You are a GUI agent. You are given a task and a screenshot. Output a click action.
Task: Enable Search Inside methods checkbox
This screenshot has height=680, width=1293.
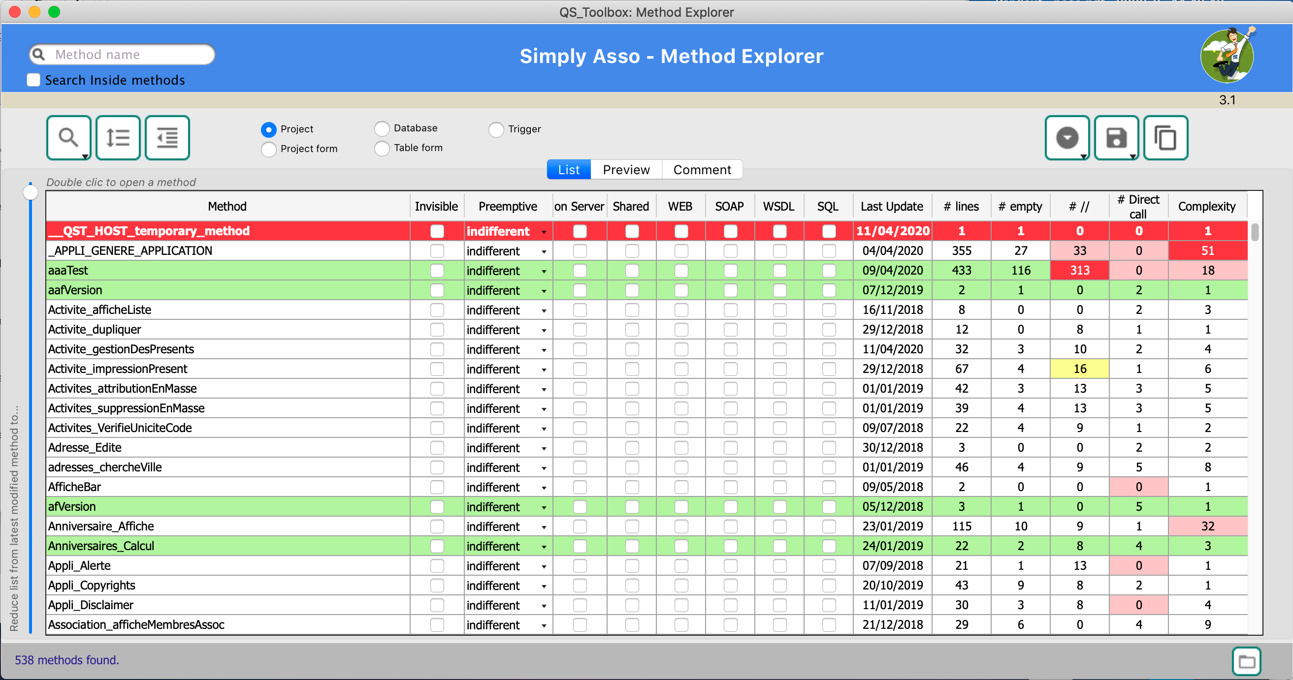(33, 80)
